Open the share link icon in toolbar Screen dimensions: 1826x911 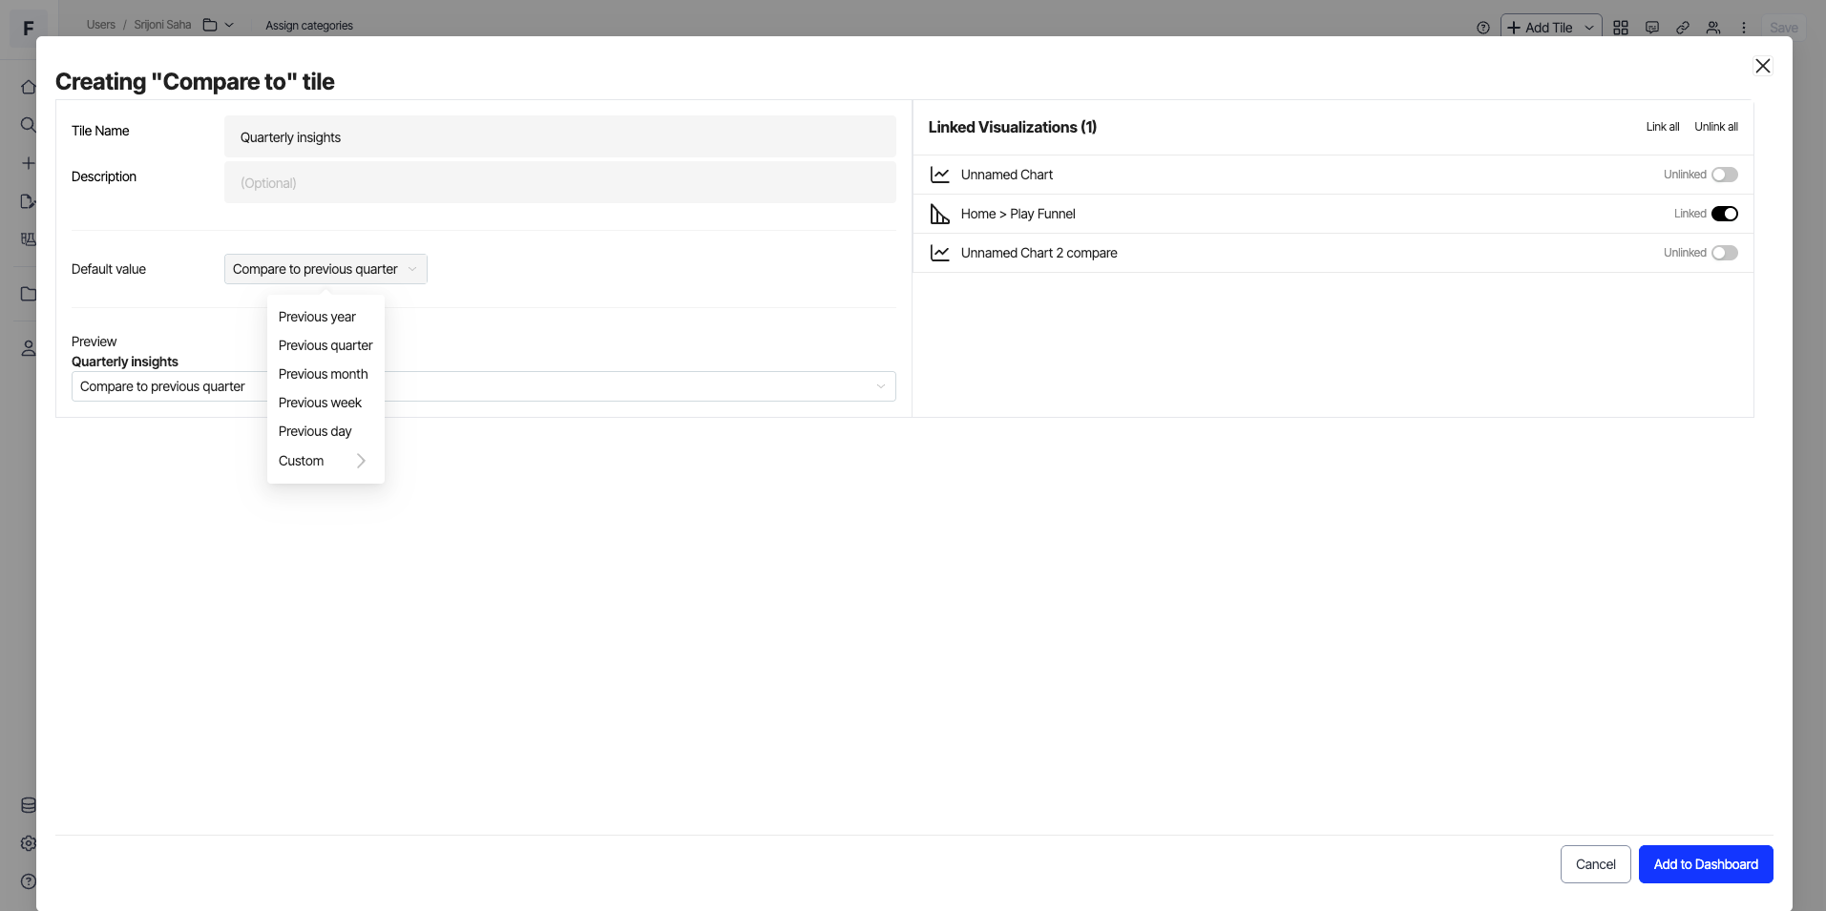point(1682,28)
